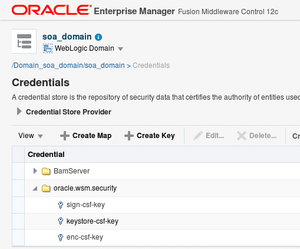Image resolution: width=300 pixels, height=249 pixels.
Task: Click the row selector for BamServer
Action: click(18, 171)
